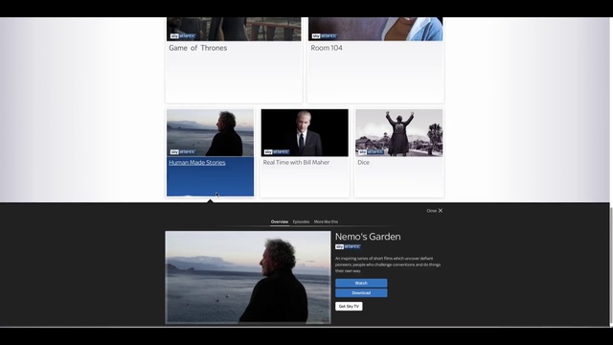Click the page vertical scrollbar
This screenshot has height=345, width=613.
coord(611,266)
